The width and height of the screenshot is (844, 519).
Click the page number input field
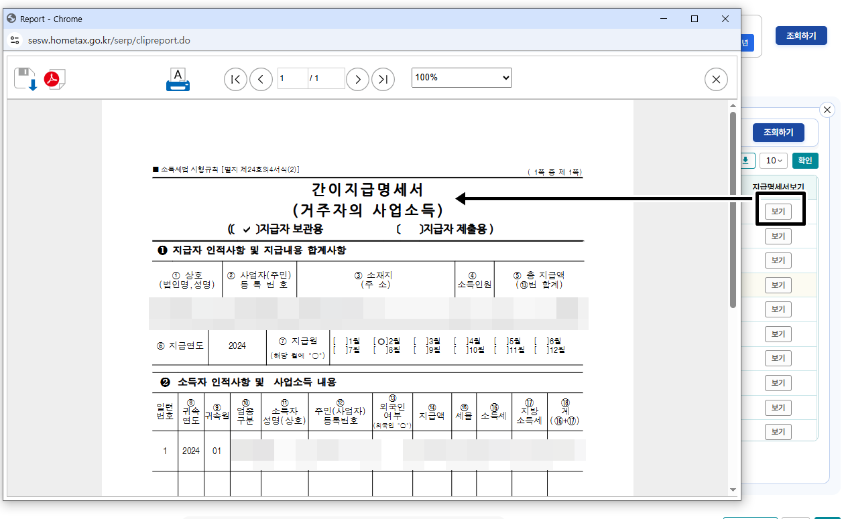pos(292,78)
